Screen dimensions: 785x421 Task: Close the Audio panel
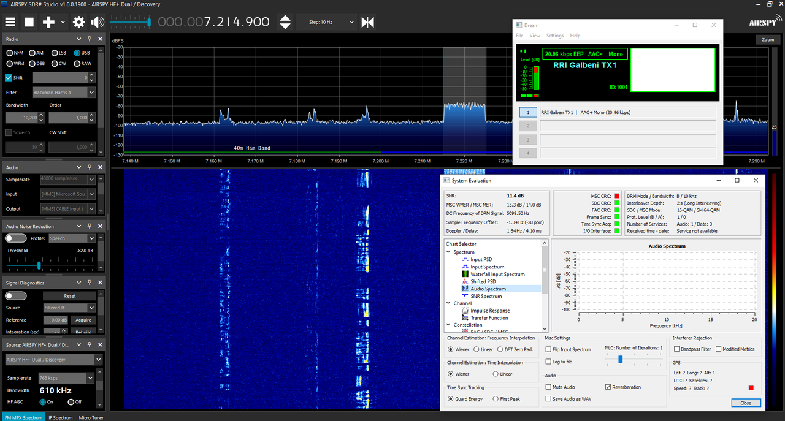tap(100, 167)
